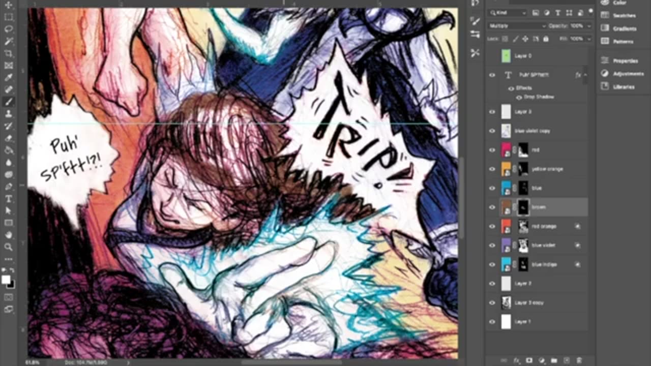The height and width of the screenshot is (366, 651).
Task: Create a new layer group
Action: click(x=554, y=360)
